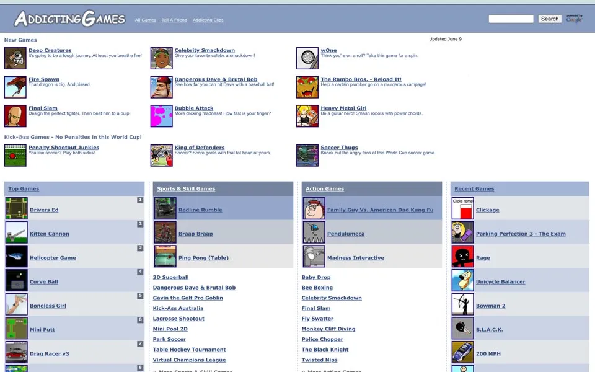Click the Police Chopper link
The height and width of the screenshot is (372, 595).
322,339
